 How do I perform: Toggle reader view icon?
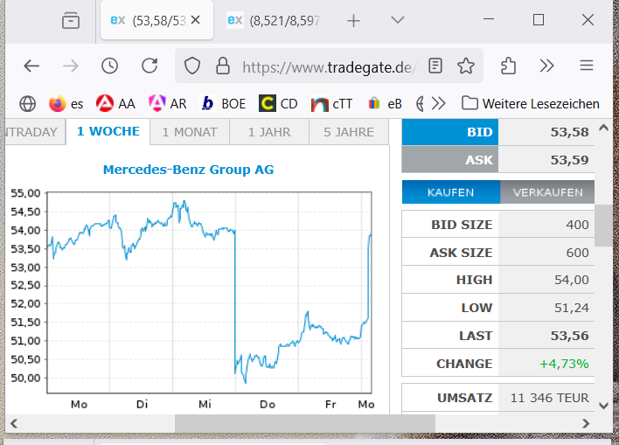tap(435, 66)
